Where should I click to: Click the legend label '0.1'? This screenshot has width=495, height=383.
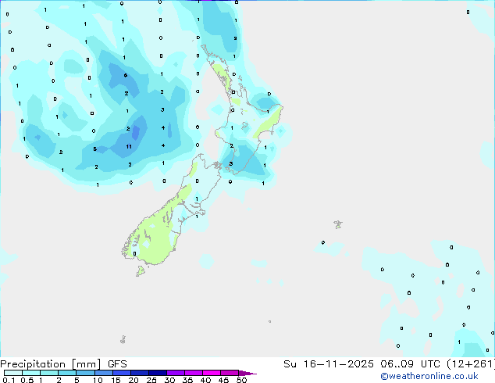pos(9,380)
